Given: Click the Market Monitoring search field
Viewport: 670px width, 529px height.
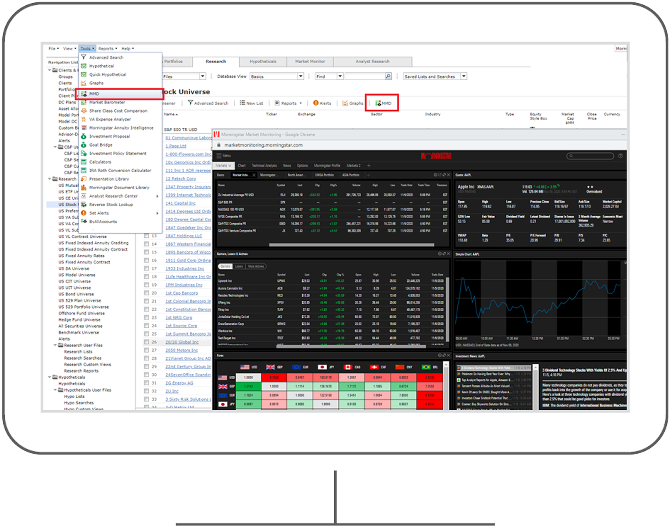Looking at the screenshot, I should pyautogui.click(x=590, y=156).
